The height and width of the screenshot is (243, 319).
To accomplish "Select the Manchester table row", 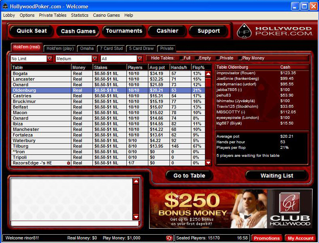I will click(x=108, y=129).
